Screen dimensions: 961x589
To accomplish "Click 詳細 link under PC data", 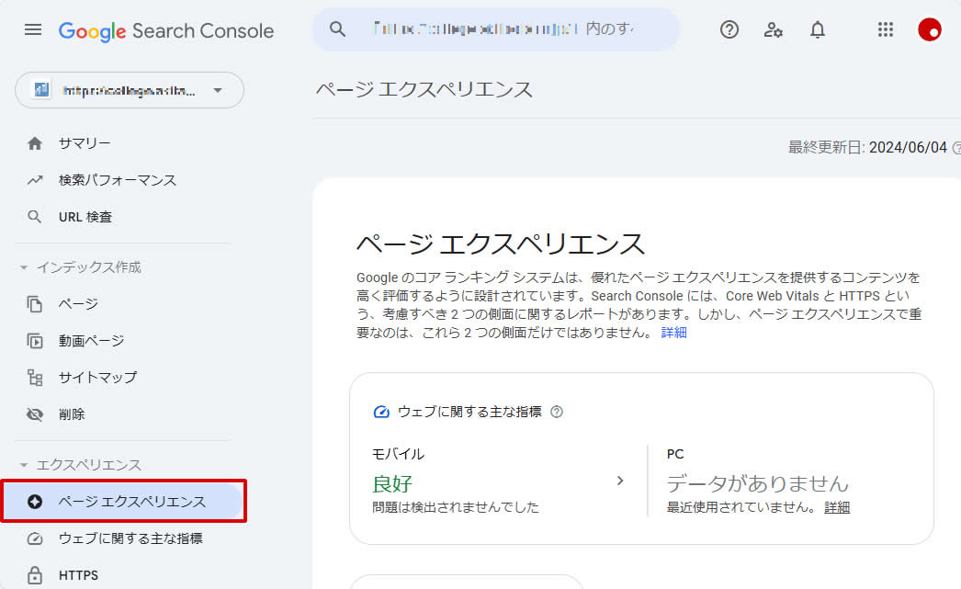I will pyautogui.click(x=836, y=507).
